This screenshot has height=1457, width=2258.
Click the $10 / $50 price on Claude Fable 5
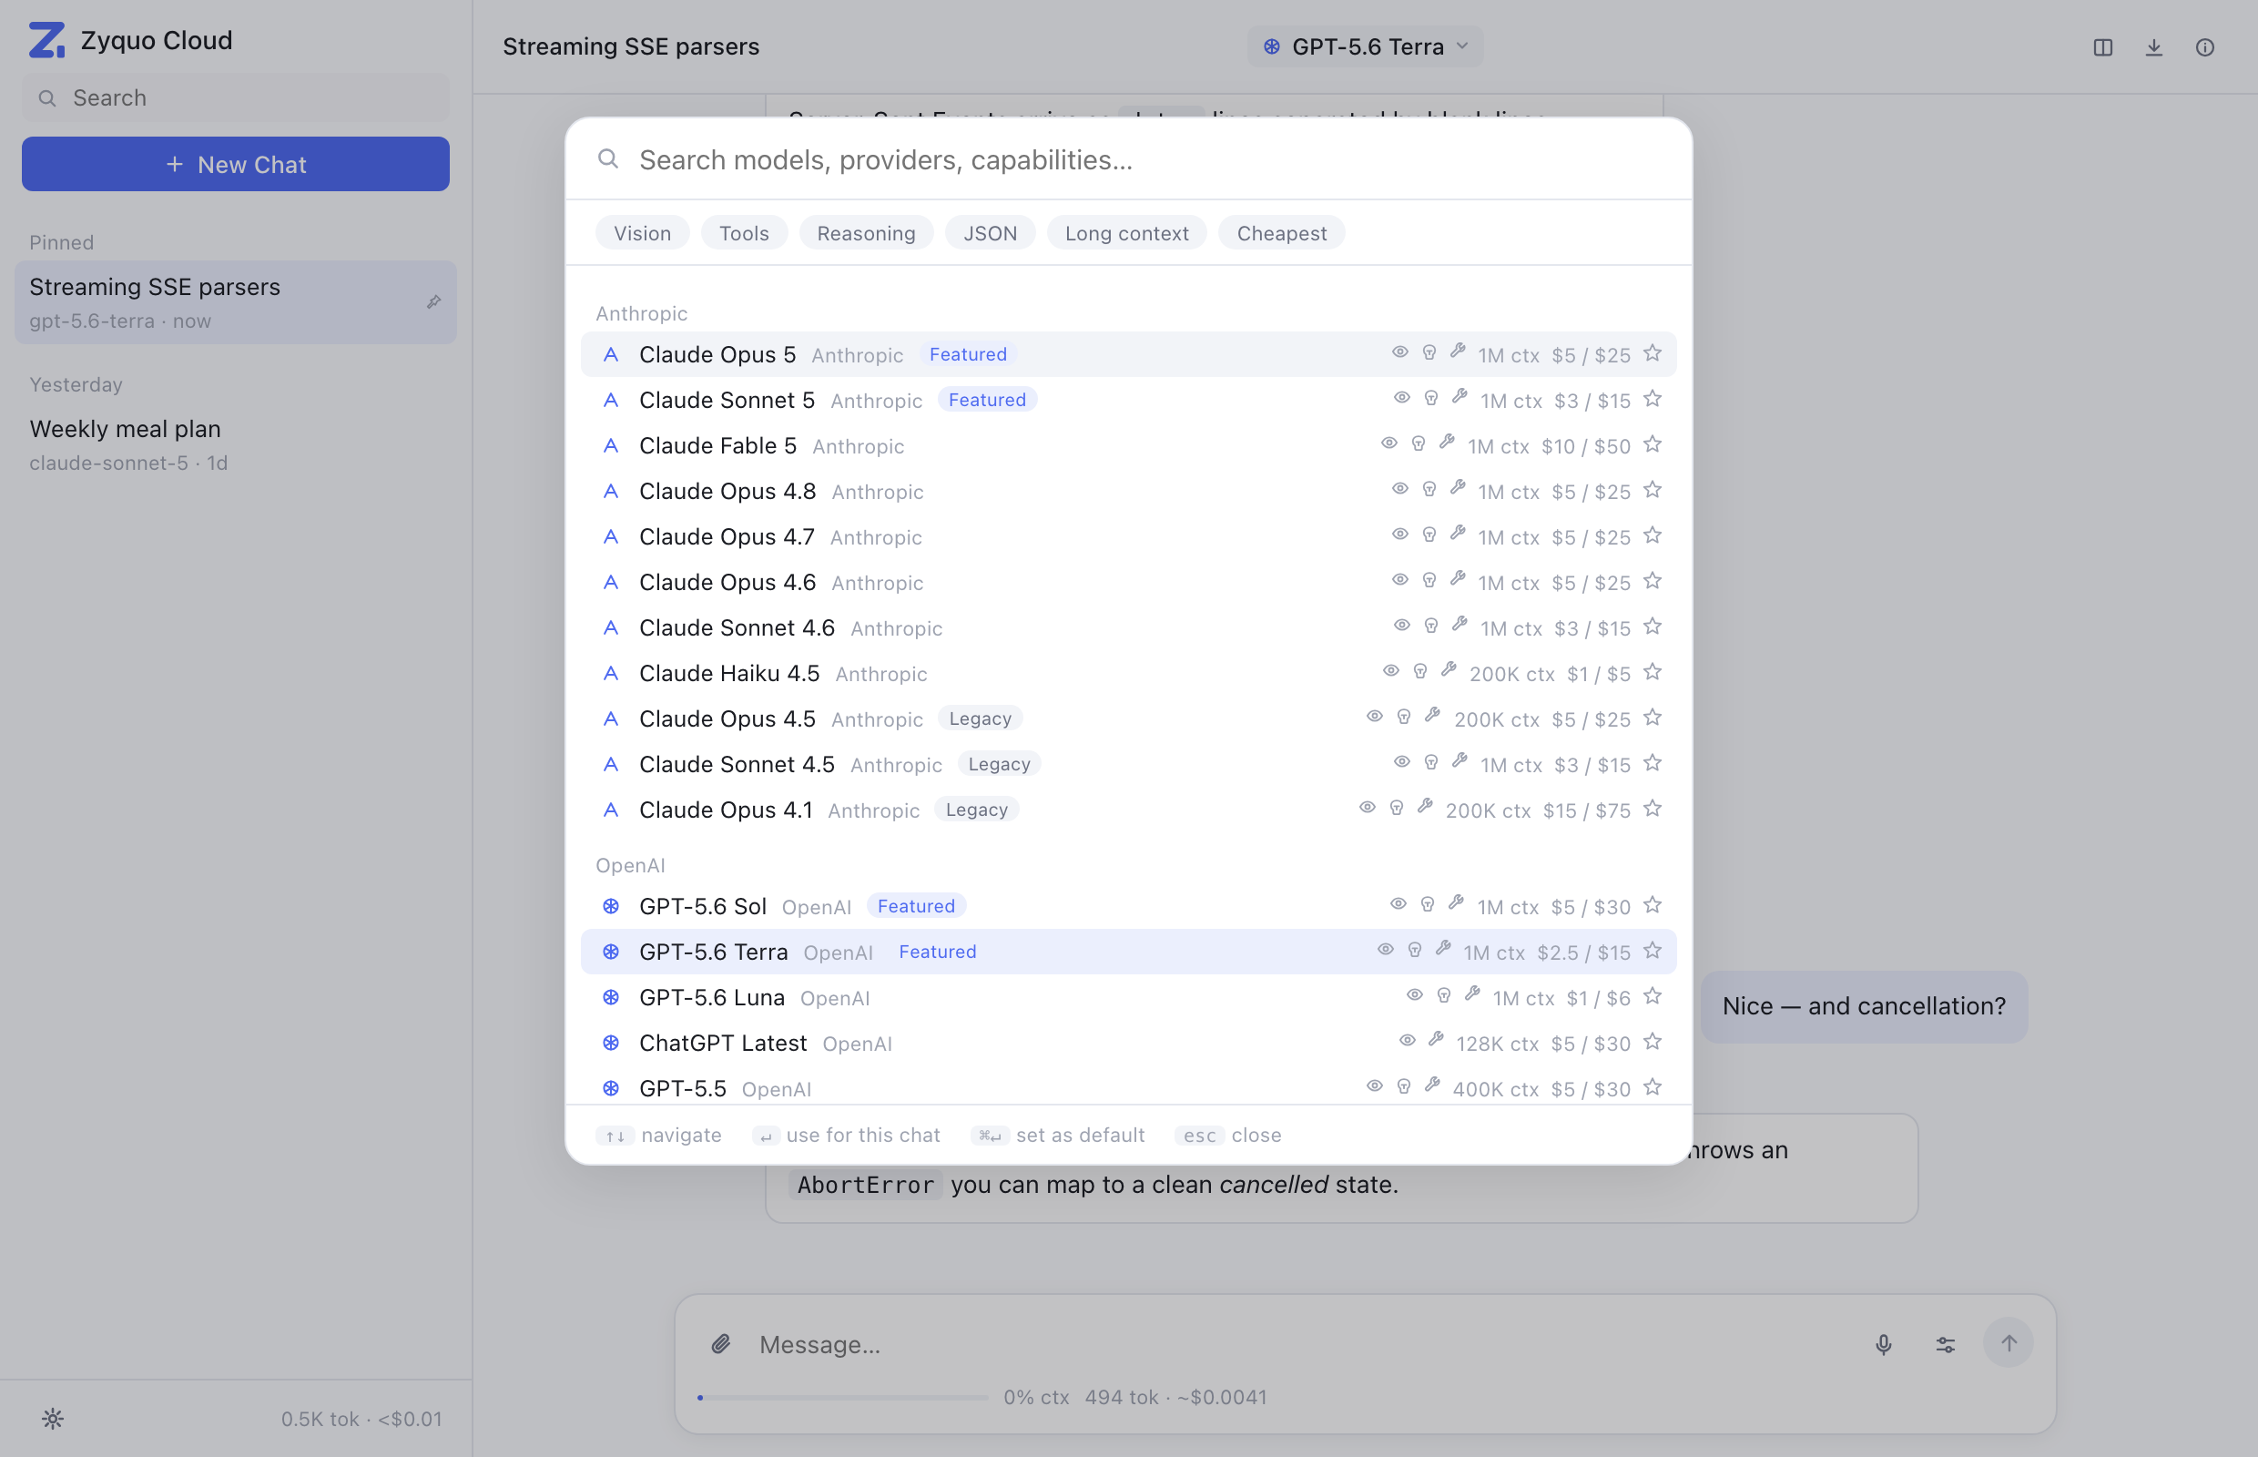tap(1585, 445)
